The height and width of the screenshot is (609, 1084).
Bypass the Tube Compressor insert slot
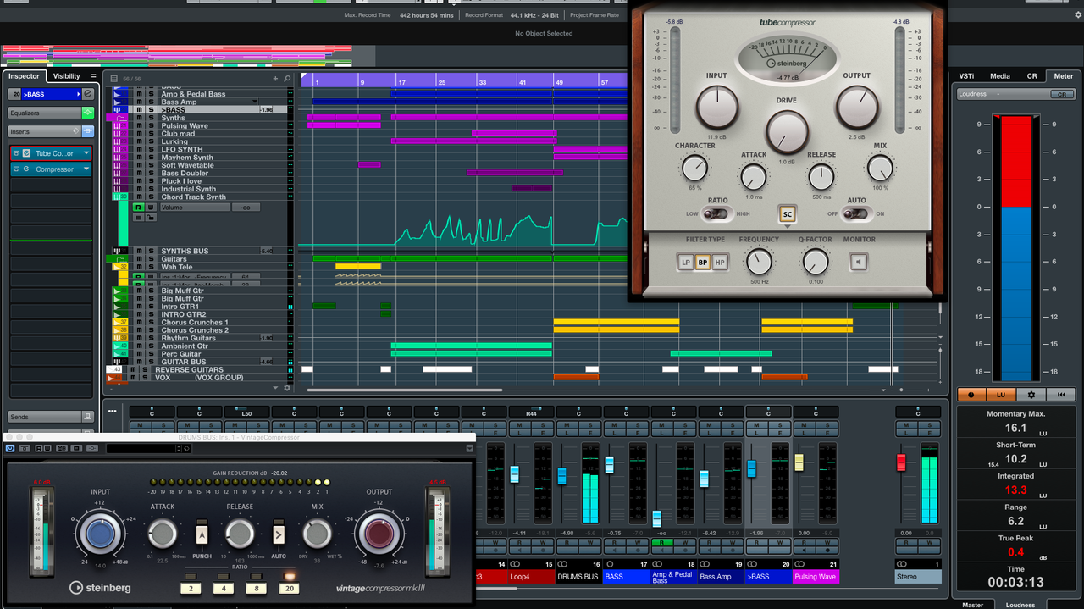pyautogui.click(x=17, y=153)
